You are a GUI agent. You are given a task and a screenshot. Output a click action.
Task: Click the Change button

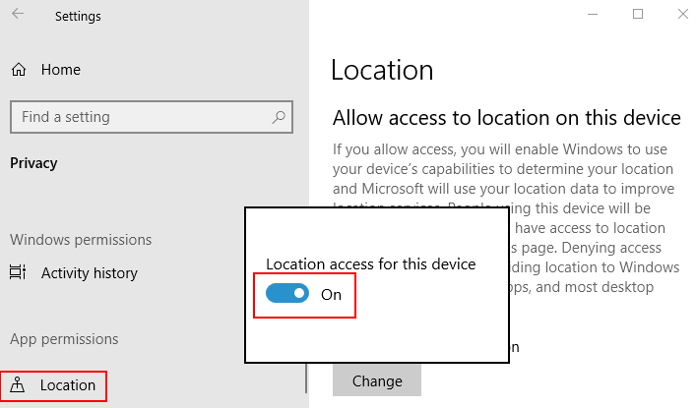377,380
